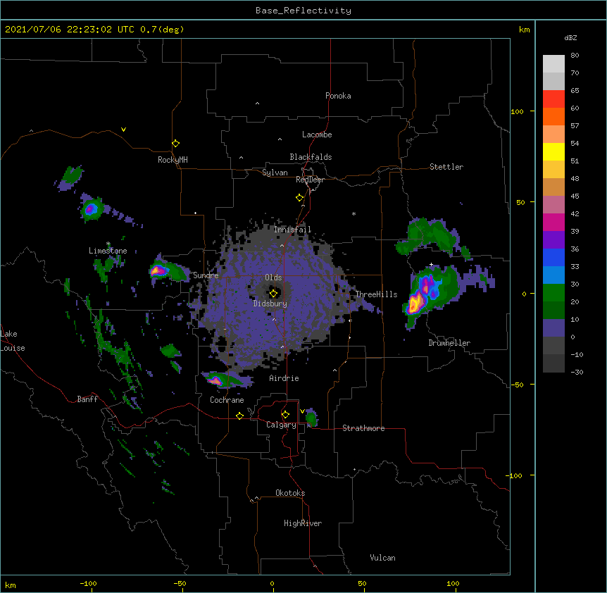This screenshot has height=593, width=607.
Task: Click the Calgary city label
Action: point(281,425)
